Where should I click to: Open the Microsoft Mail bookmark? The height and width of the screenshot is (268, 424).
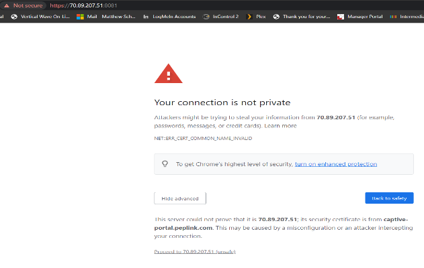[87, 17]
